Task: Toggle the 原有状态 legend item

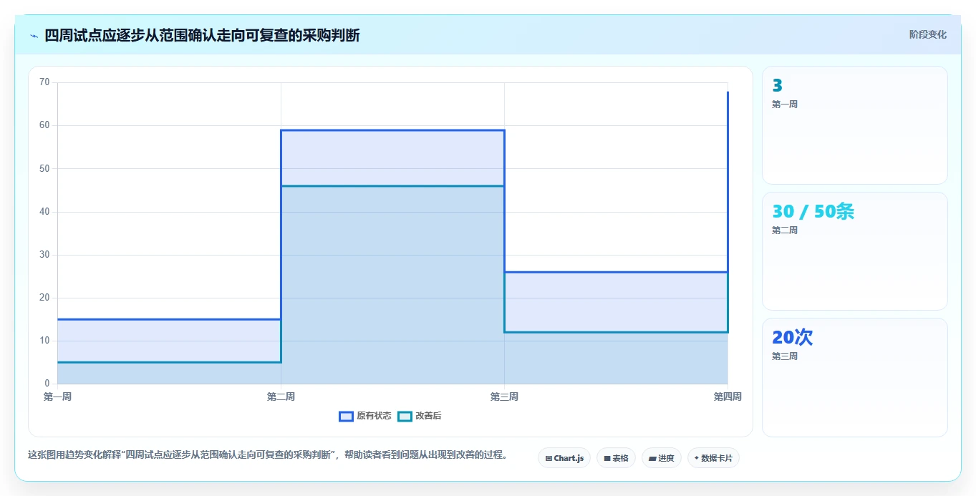Action: pos(365,416)
